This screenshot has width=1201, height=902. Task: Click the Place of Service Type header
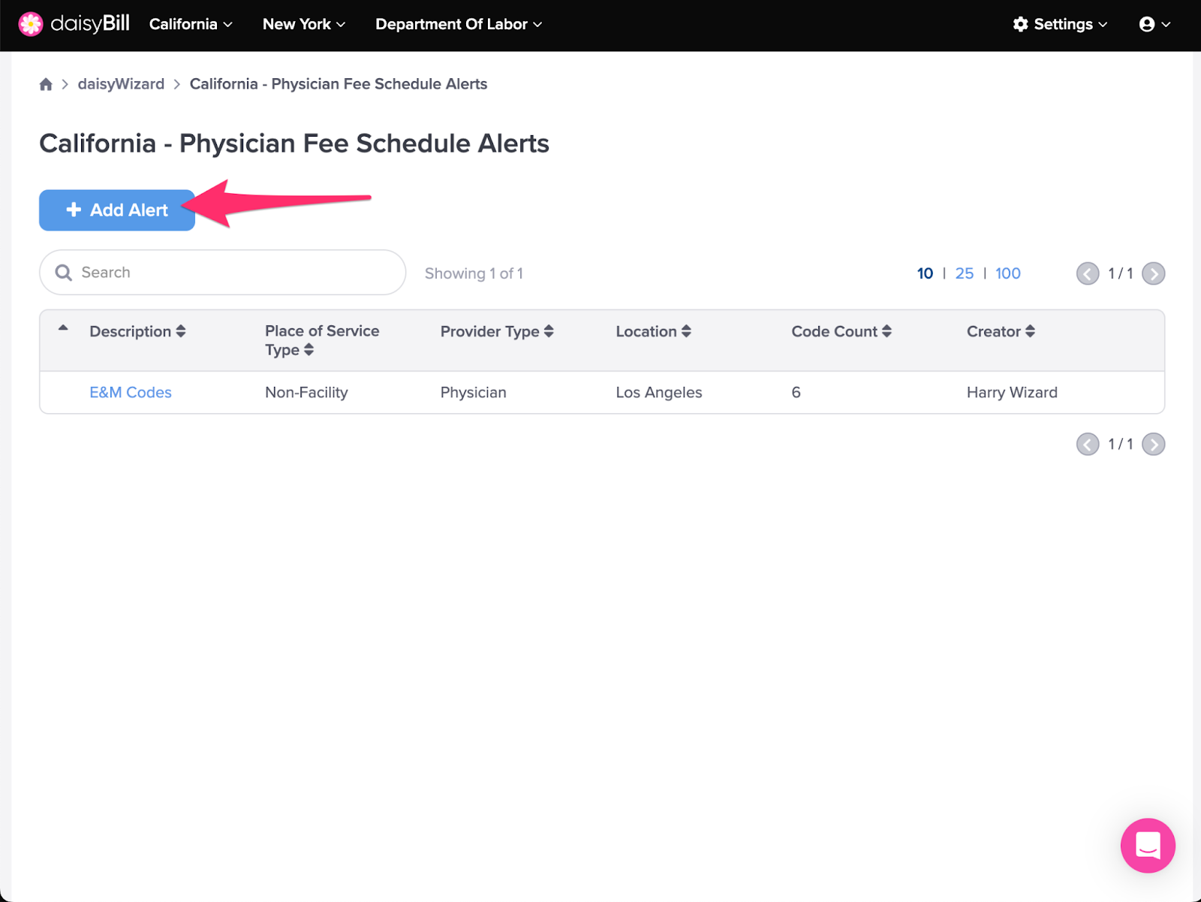click(x=322, y=340)
